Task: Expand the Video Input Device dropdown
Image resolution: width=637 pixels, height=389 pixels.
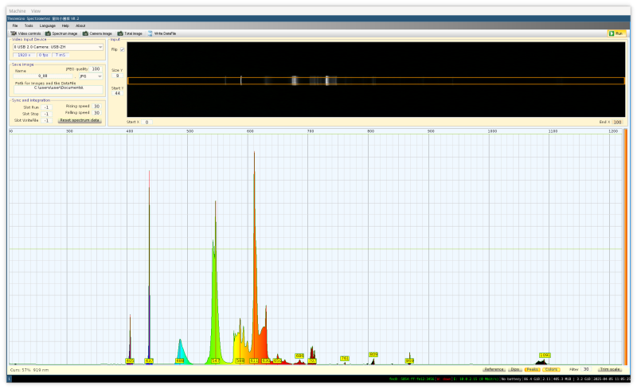Action: coord(57,47)
